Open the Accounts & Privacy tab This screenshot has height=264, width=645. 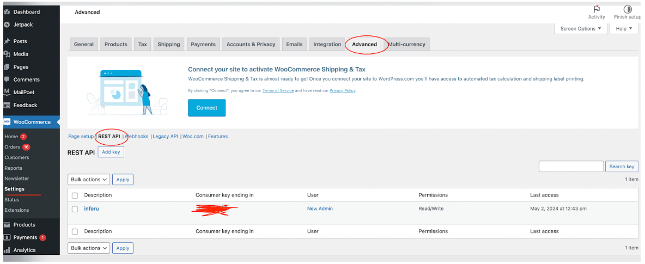251,45
